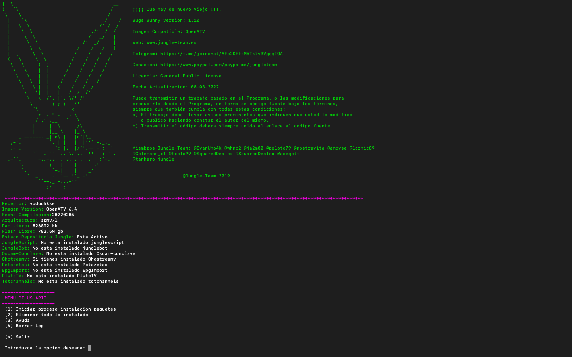Focus the 'Introduzca la opcion deseada' input cursor
Screen dimensions: 572x357
tap(89, 348)
